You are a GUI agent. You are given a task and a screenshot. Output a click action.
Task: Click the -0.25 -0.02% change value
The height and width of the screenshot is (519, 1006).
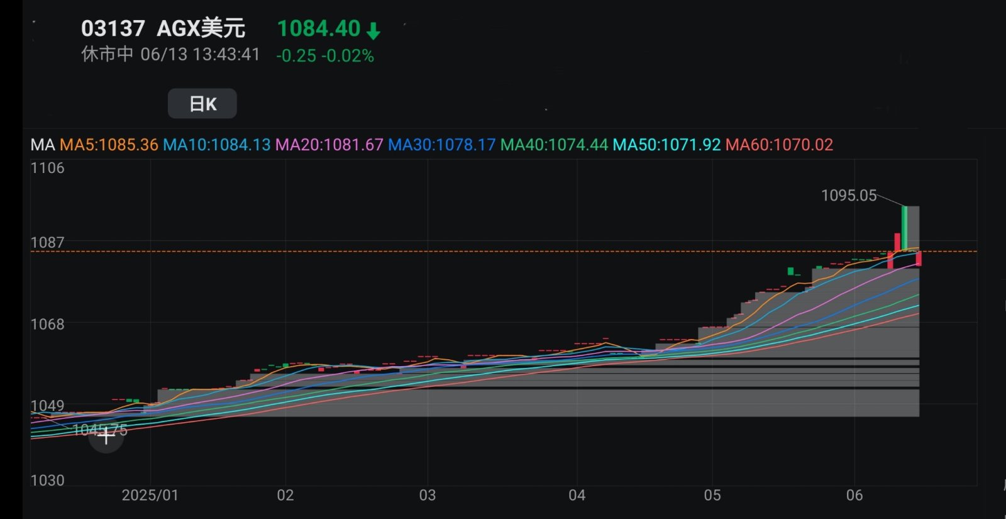(x=325, y=56)
